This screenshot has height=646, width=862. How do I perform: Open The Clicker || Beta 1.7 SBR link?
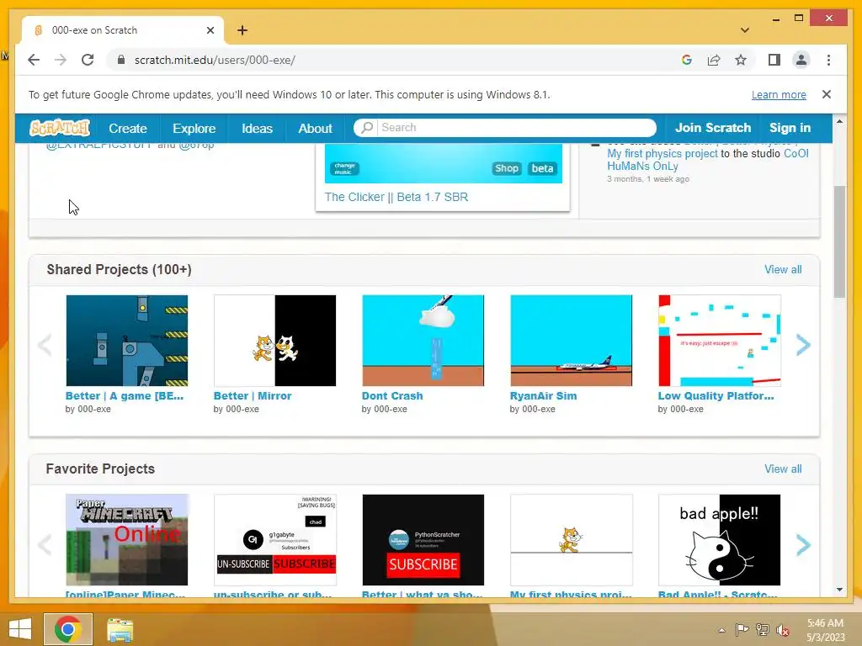396,197
